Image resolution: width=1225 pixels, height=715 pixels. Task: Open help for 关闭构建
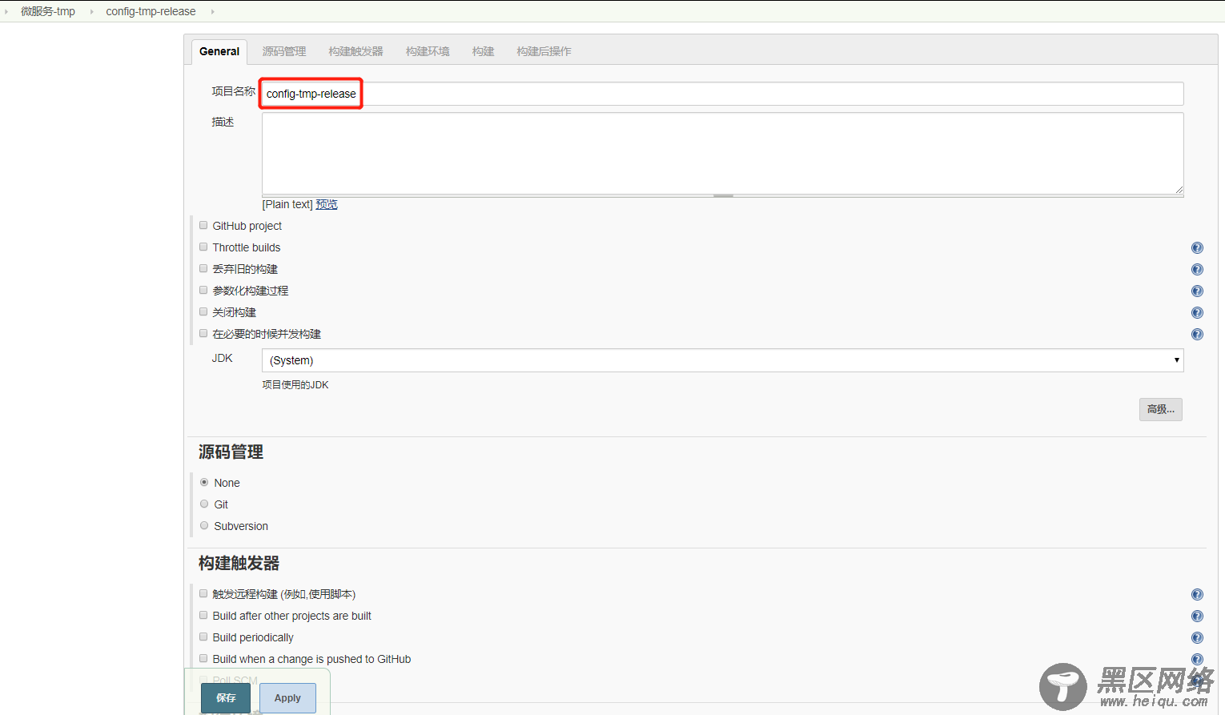[1197, 313]
